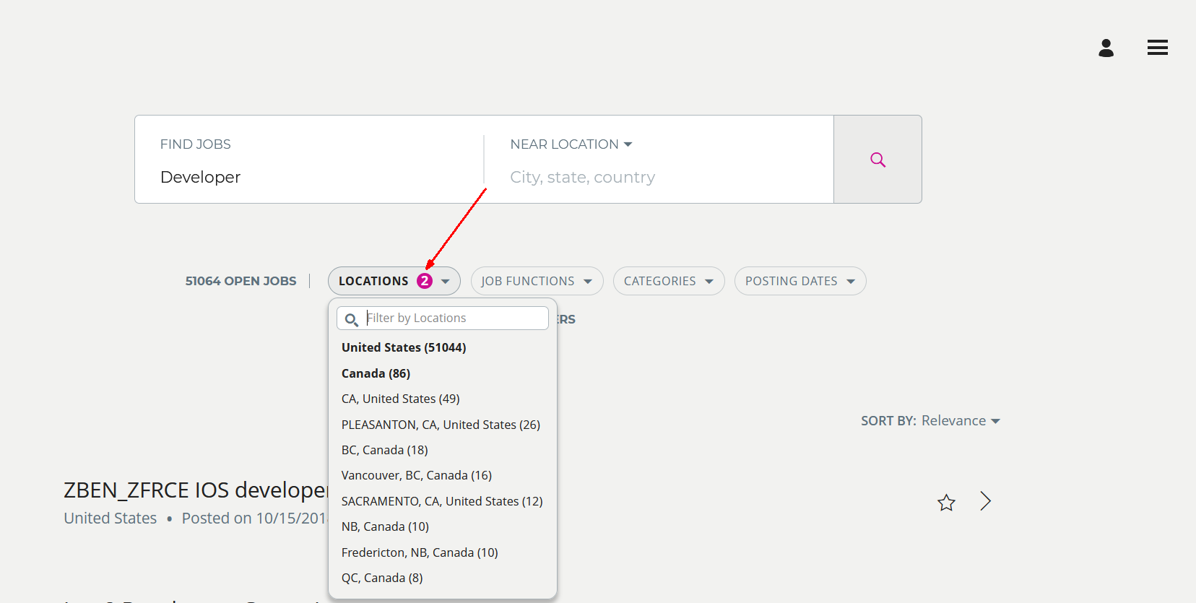Expand the Categories filter
Image resolution: width=1196 pixels, height=603 pixels.
[668, 281]
